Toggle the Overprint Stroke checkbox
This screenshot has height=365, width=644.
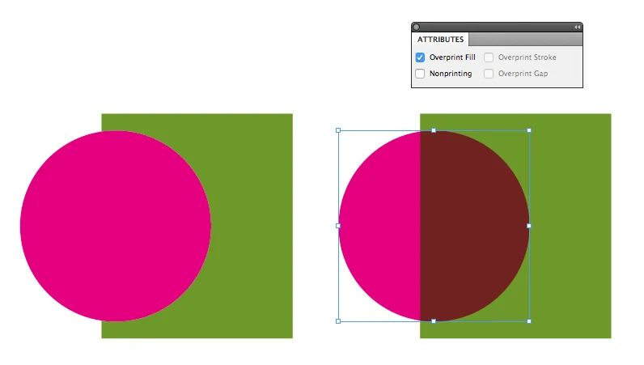489,57
